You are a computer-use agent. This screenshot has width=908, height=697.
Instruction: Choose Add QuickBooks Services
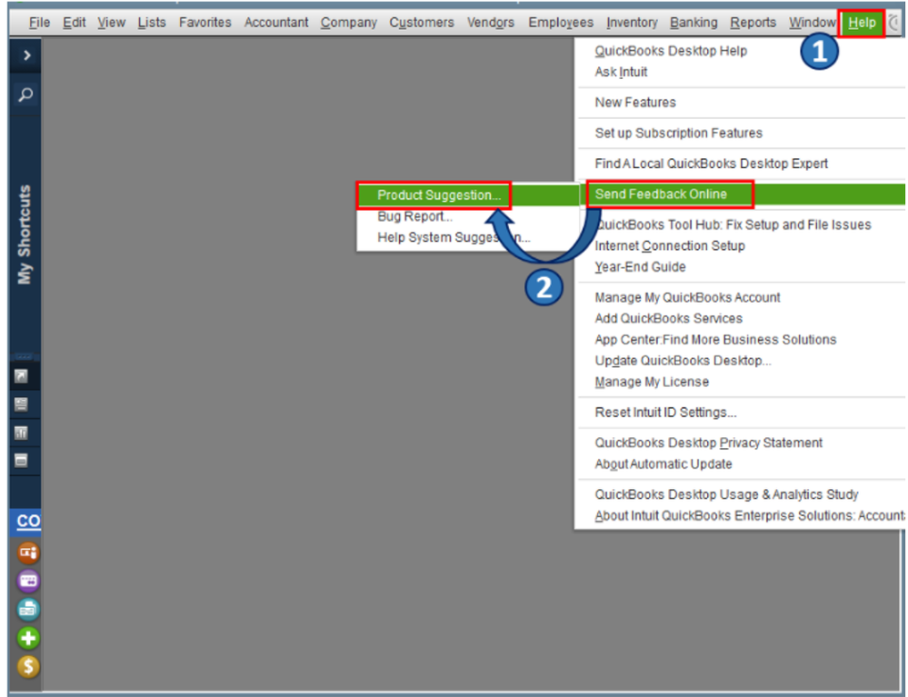[x=668, y=318]
